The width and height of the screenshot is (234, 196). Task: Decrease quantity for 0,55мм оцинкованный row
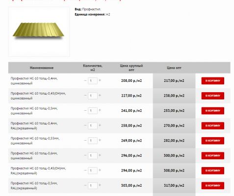pyautogui.click(x=85, y=140)
